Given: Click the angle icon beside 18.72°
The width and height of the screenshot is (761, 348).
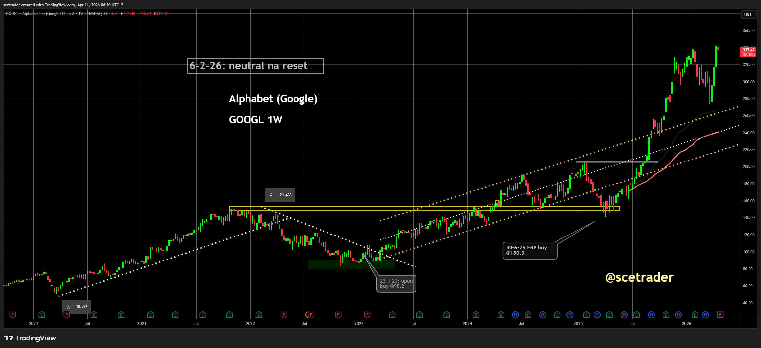Looking at the screenshot, I should pyautogui.click(x=69, y=307).
